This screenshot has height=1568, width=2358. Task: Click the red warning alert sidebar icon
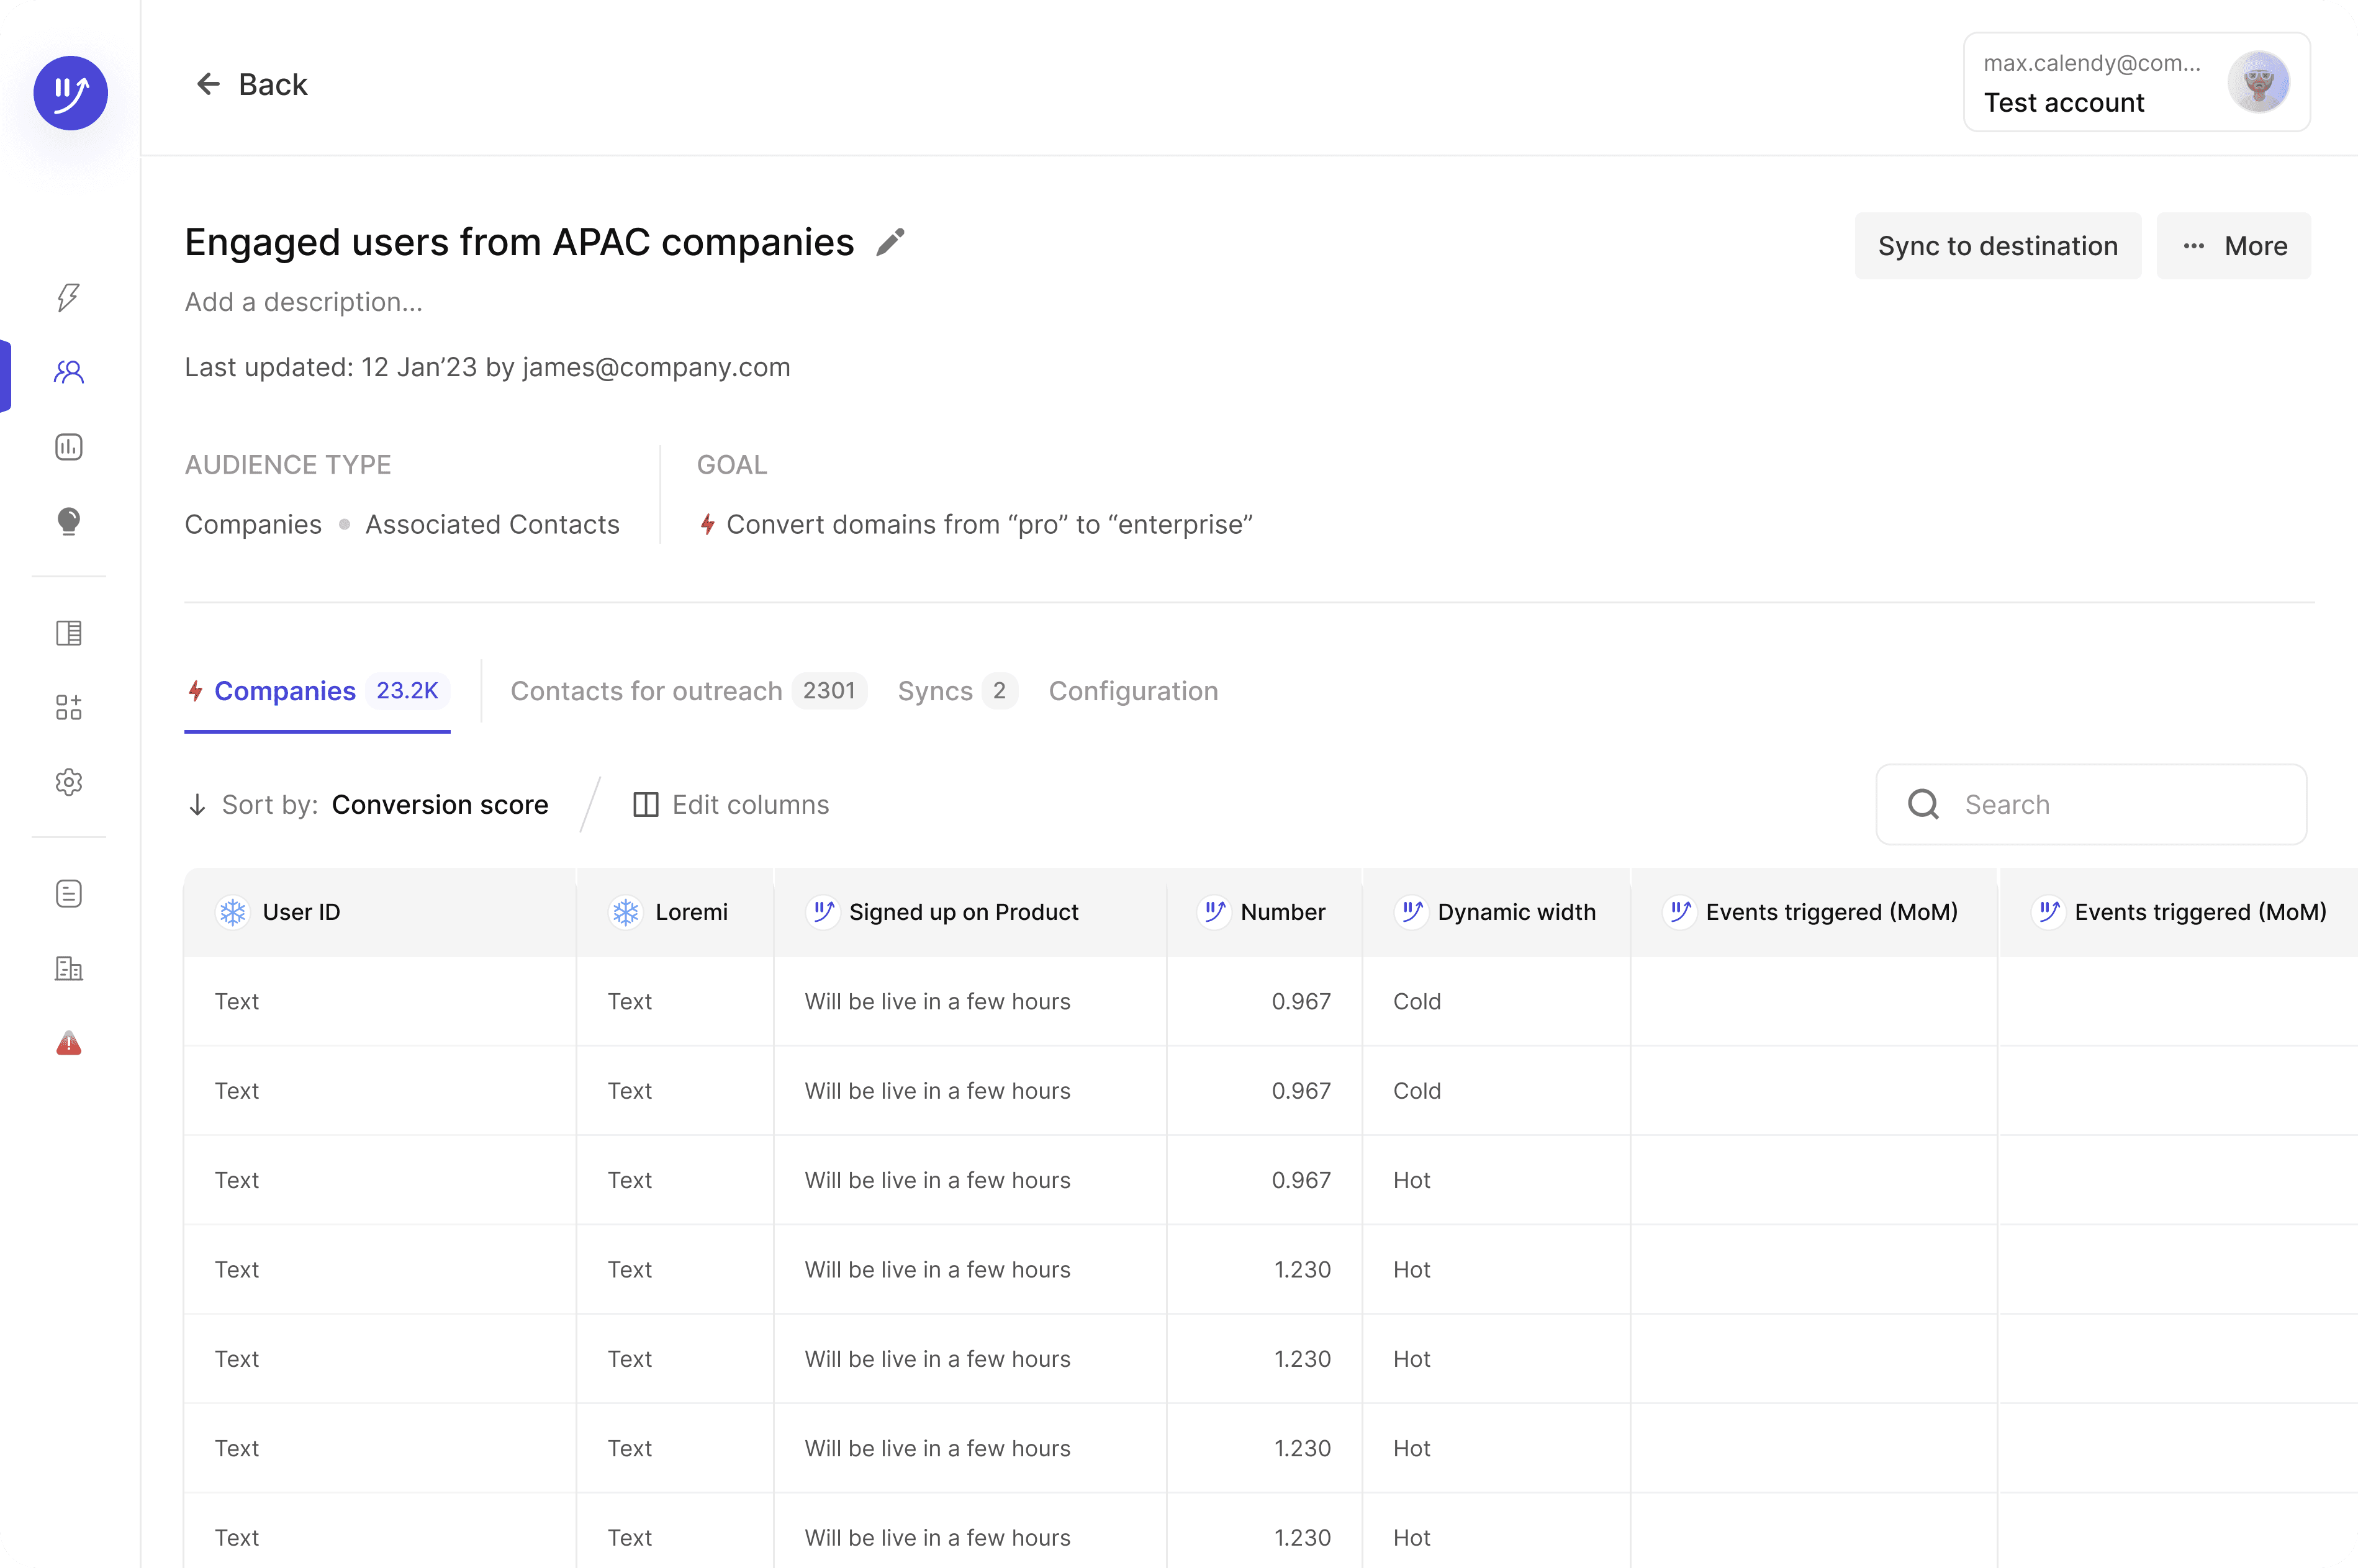[68, 1043]
